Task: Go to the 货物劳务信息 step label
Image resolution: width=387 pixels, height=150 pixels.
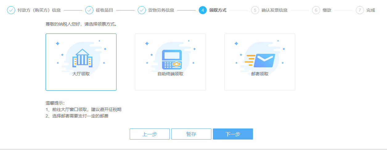Action: (x=161, y=10)
